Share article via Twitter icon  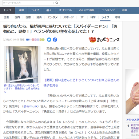49,40
